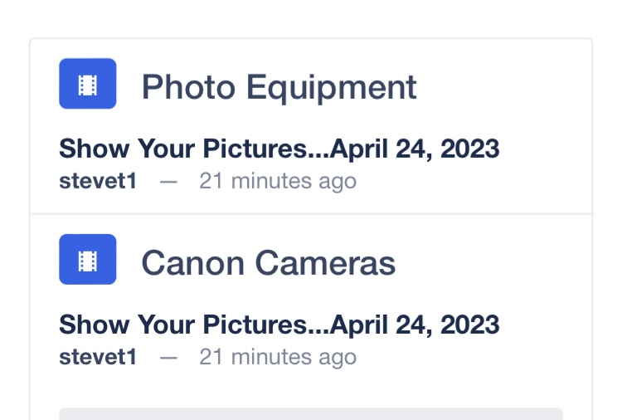
Task: Open the Canon Cameras forum heading
Action: [x=268, y=263]
